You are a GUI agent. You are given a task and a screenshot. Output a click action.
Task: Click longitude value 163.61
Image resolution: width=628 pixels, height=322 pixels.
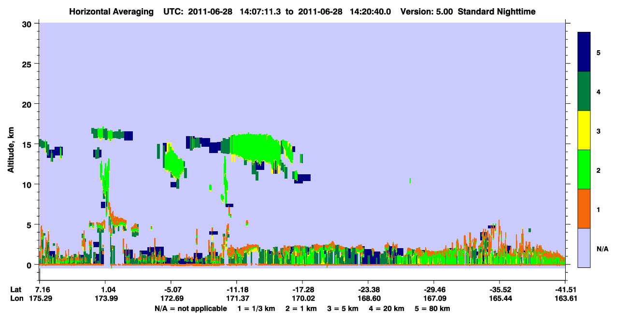565,298
